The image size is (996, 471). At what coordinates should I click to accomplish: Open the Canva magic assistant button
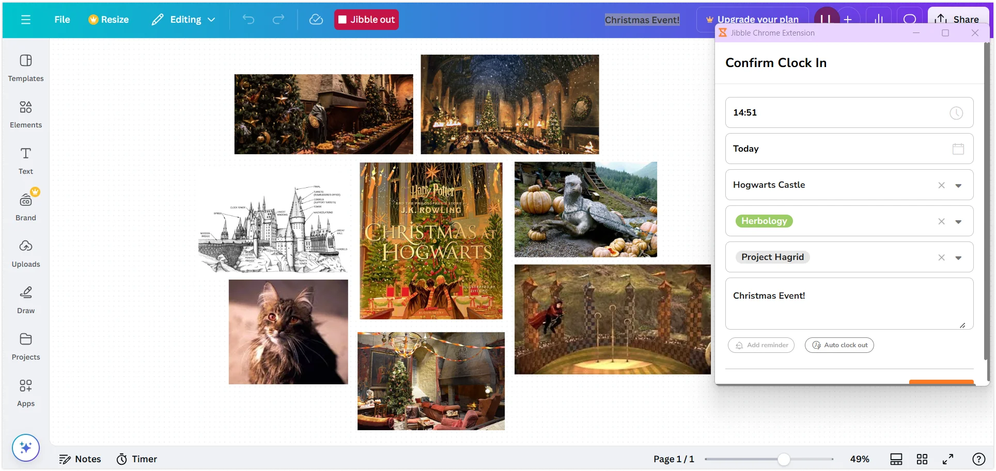[x=26, y=447]
